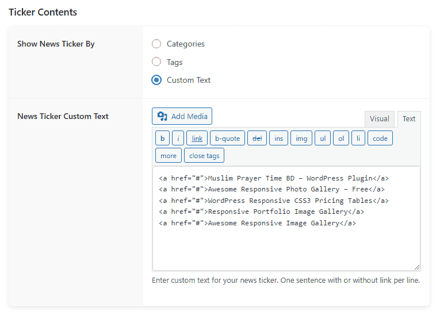Click the bold 'b' quicktag button
Image resolution: width=440 pixels, height=315 pixels.
162,138
